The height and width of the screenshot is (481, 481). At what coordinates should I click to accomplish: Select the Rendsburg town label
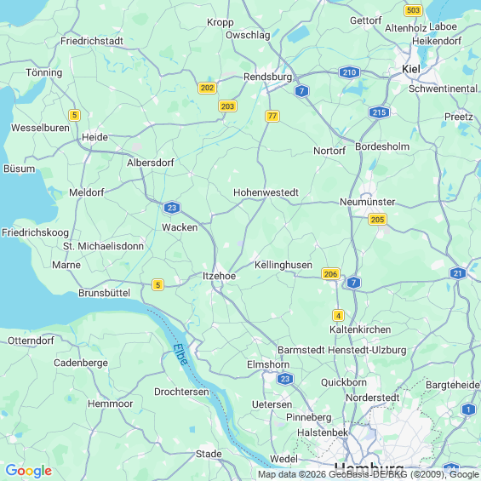(x=267, y=77)
